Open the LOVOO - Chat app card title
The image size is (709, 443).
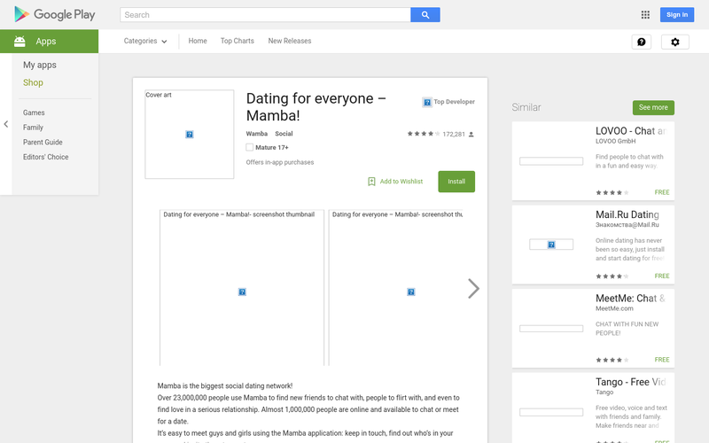click(x=631, y=131)
